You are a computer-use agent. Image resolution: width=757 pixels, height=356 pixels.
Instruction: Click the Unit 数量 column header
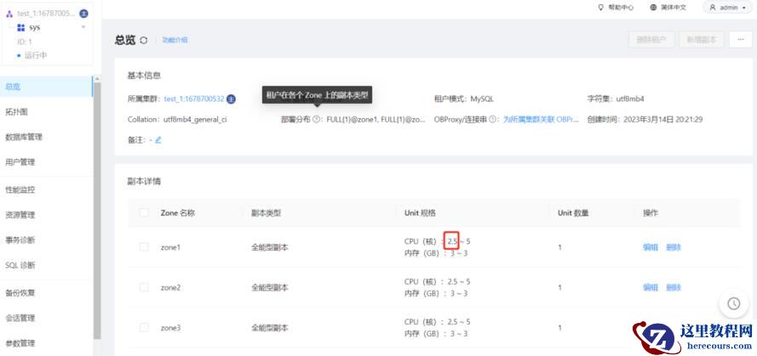point(573,213)
